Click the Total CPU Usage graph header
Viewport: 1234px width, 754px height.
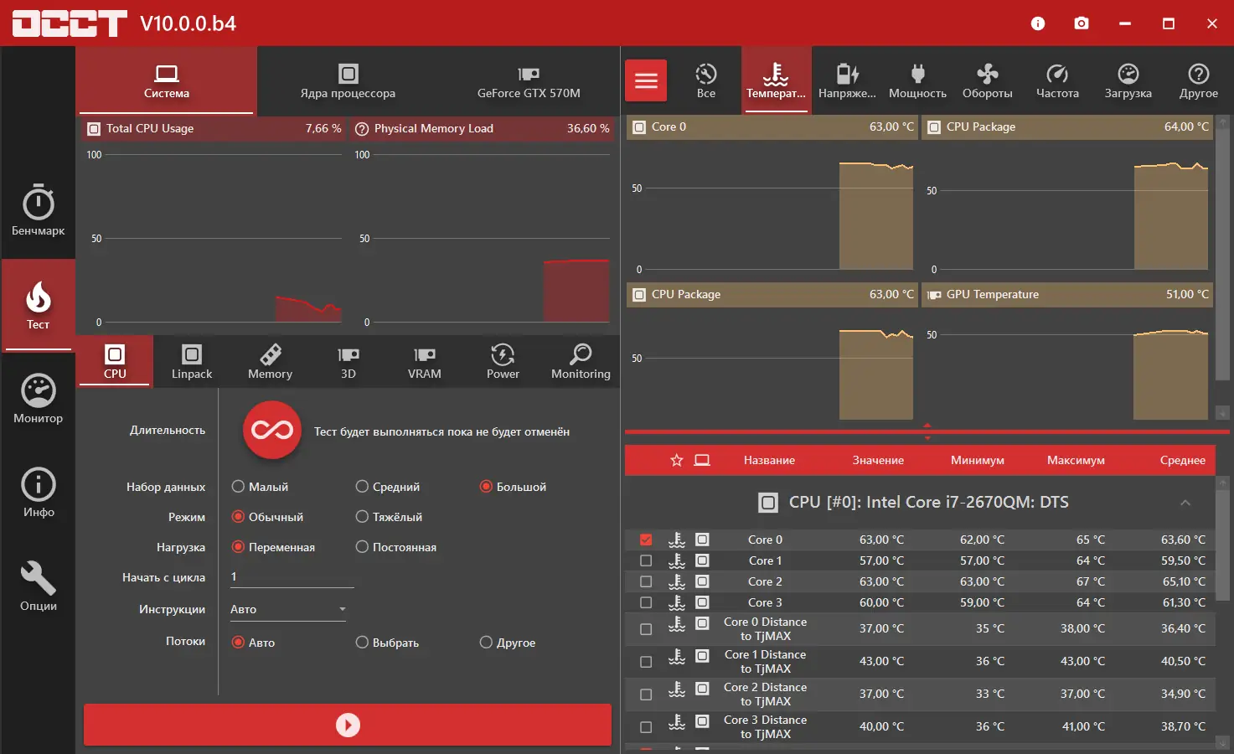[x=214, y=128]
